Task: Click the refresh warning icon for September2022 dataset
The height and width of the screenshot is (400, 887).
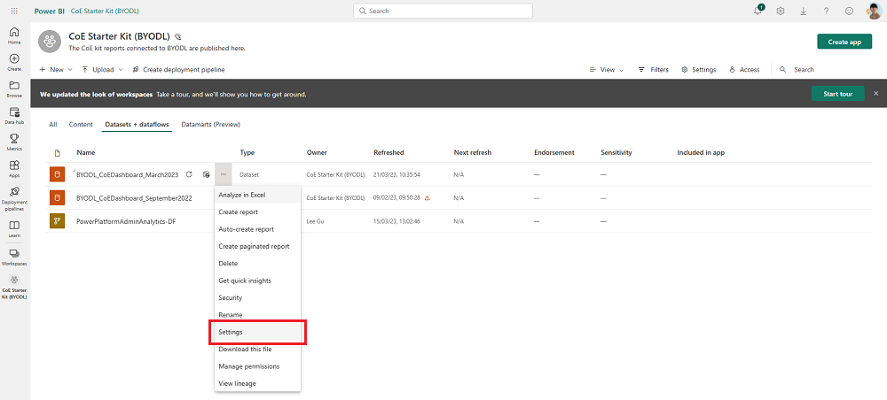Action: click(x=428, y=198)
